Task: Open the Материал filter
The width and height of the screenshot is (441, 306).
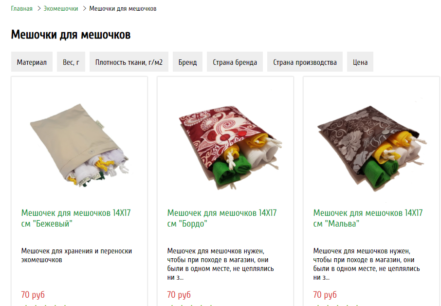Action: coord(32,62)
